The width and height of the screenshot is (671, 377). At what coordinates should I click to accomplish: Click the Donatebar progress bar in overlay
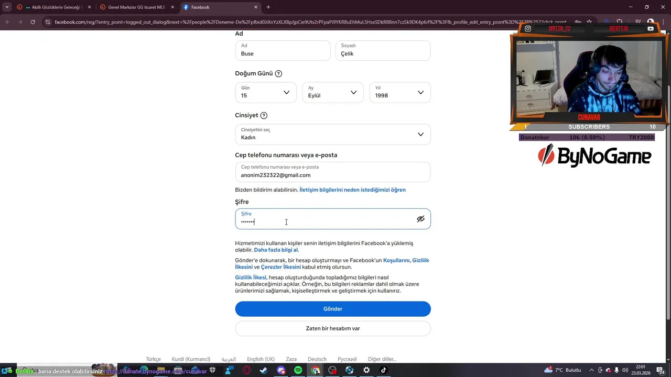point(587,137)
